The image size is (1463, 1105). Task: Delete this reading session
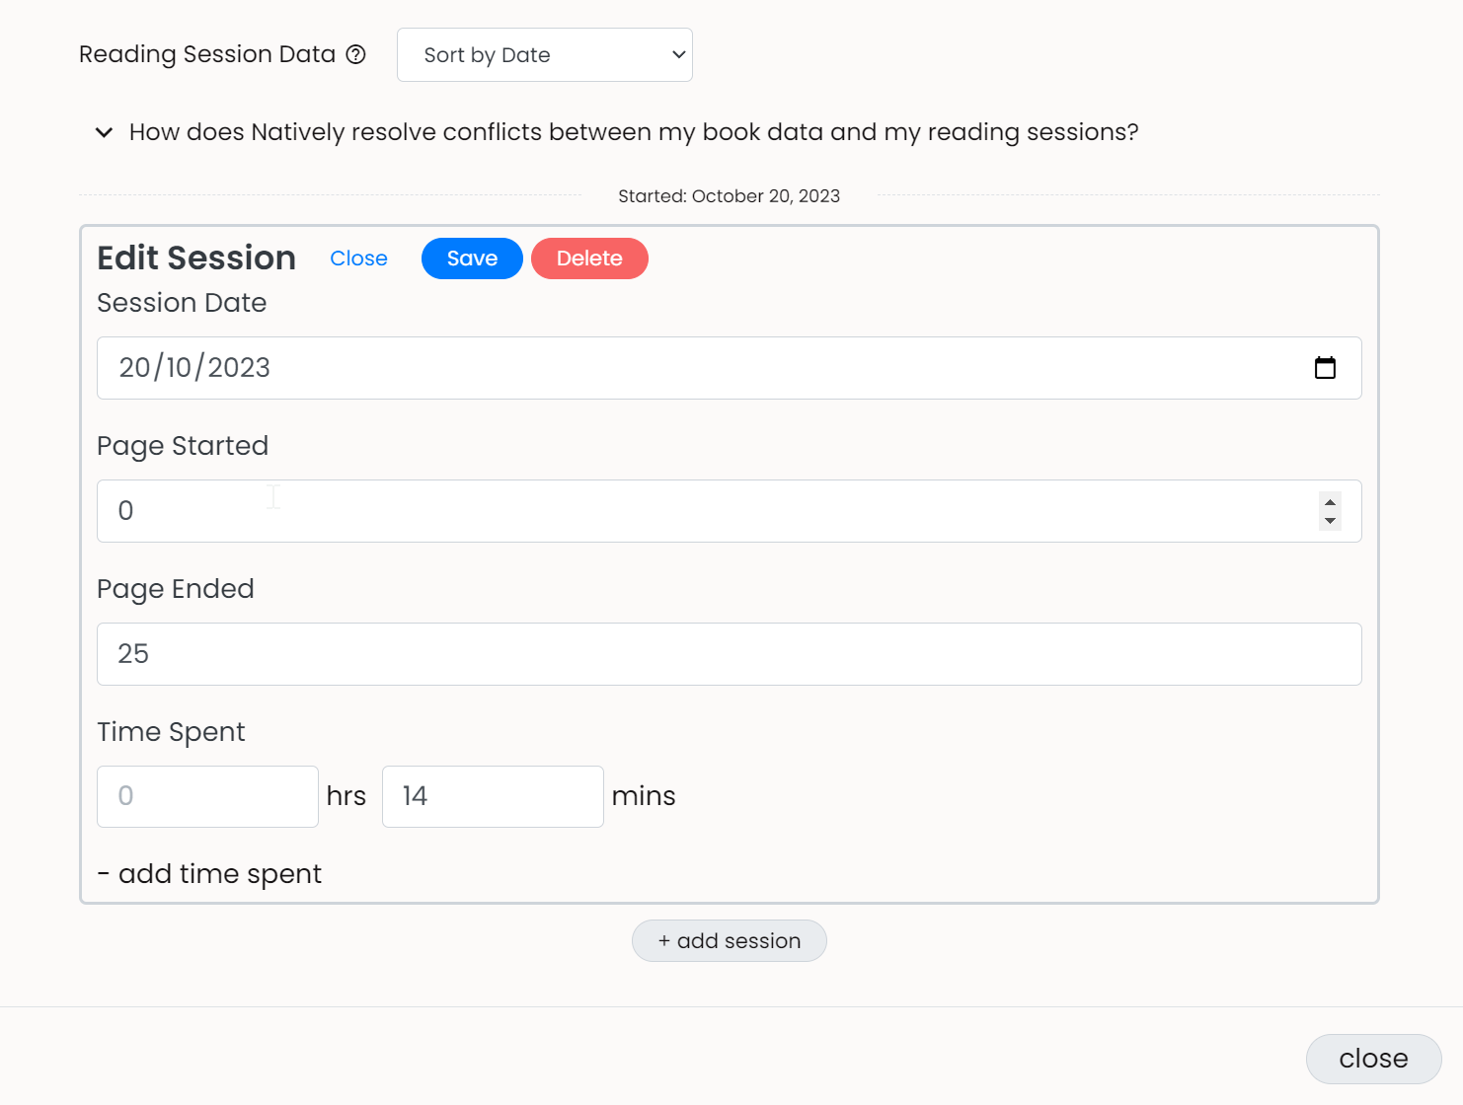589,258
